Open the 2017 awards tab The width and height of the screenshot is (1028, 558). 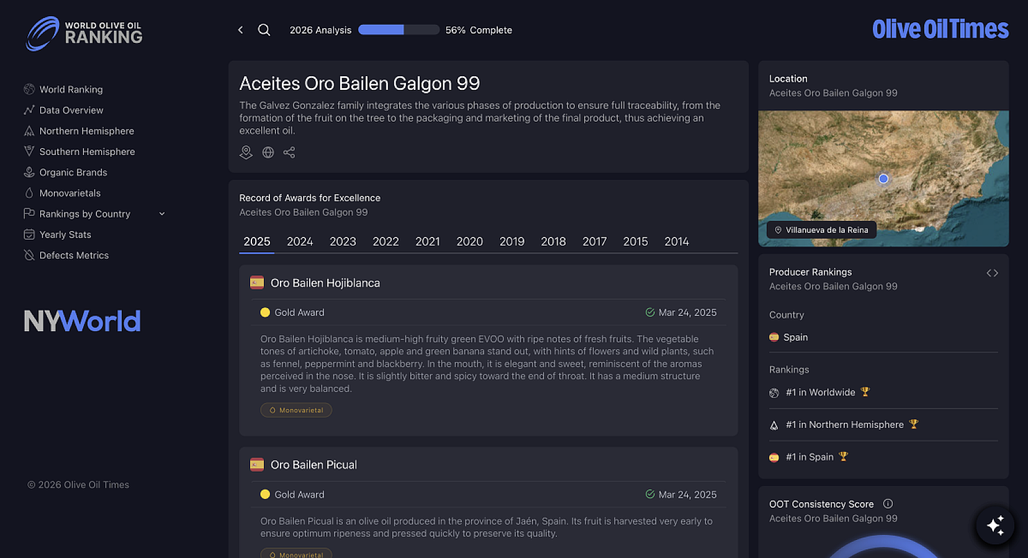[594, 241]
